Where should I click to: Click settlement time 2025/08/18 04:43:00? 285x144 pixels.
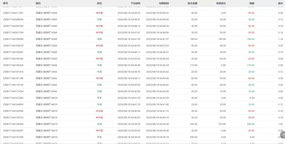(158, 91)
